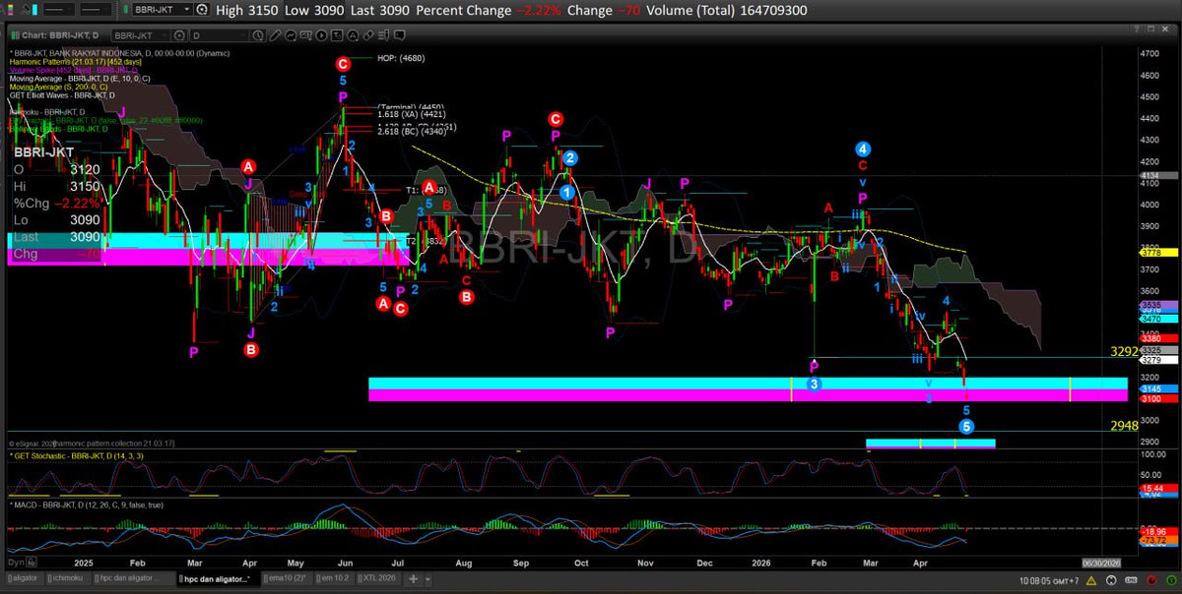Click the link chain icon in chart toolbar

click(368, 35)
